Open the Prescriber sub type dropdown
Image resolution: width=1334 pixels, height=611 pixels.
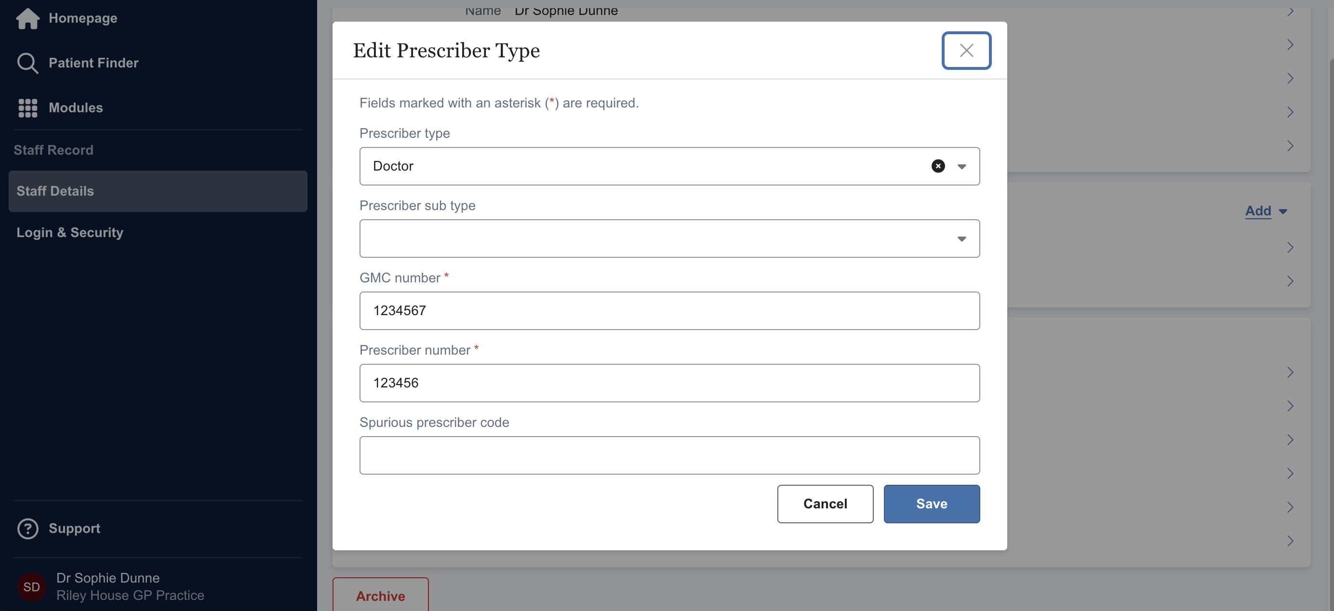pos(669,239)
